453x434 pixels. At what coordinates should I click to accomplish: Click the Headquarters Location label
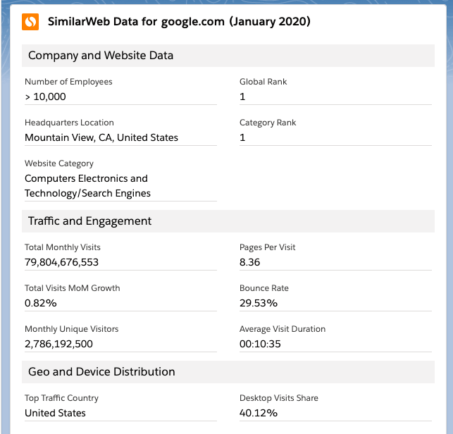pyautogui.click(x=69, y=123)
